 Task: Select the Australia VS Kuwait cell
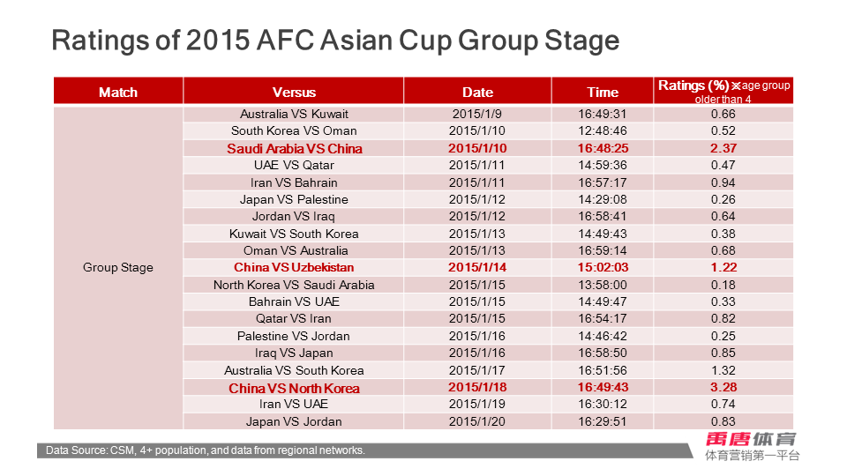[294, 114]
